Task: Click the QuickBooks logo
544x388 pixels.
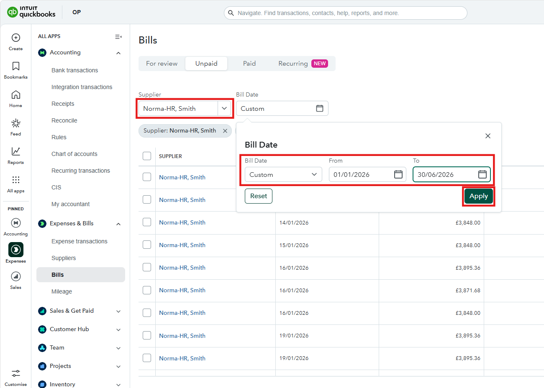Action: 31,12
